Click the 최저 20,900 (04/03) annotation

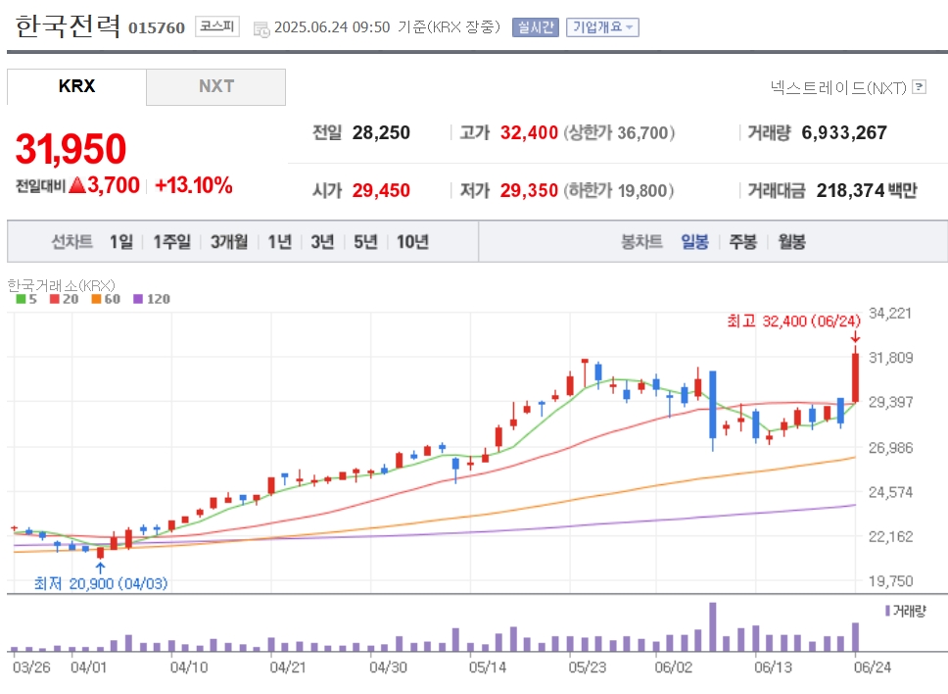100,583
